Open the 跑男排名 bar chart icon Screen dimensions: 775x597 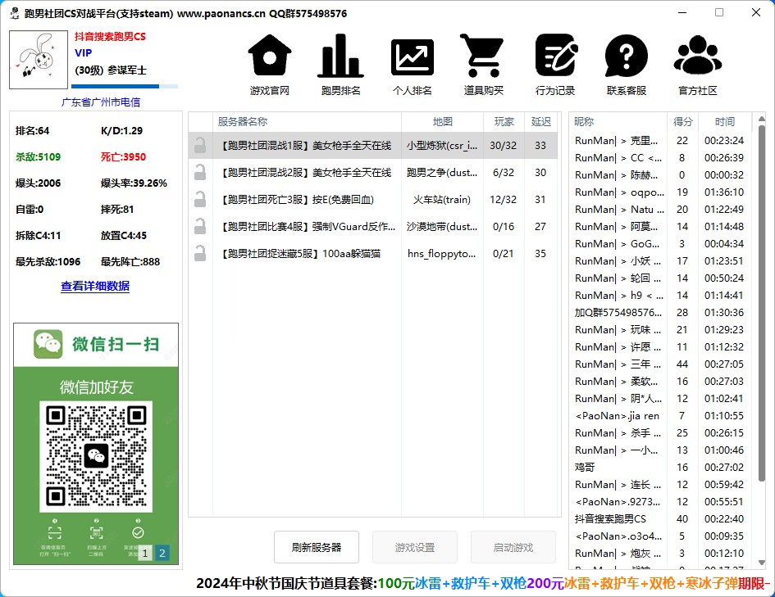[x=340, y=55]
